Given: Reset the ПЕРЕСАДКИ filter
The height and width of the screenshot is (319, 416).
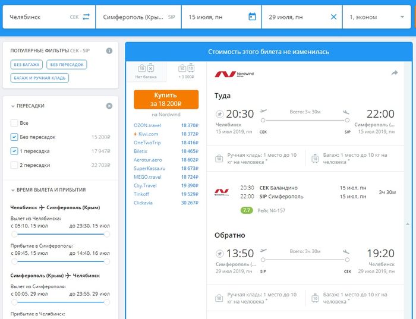Looking at the screenshot, I should coord(109,106).
